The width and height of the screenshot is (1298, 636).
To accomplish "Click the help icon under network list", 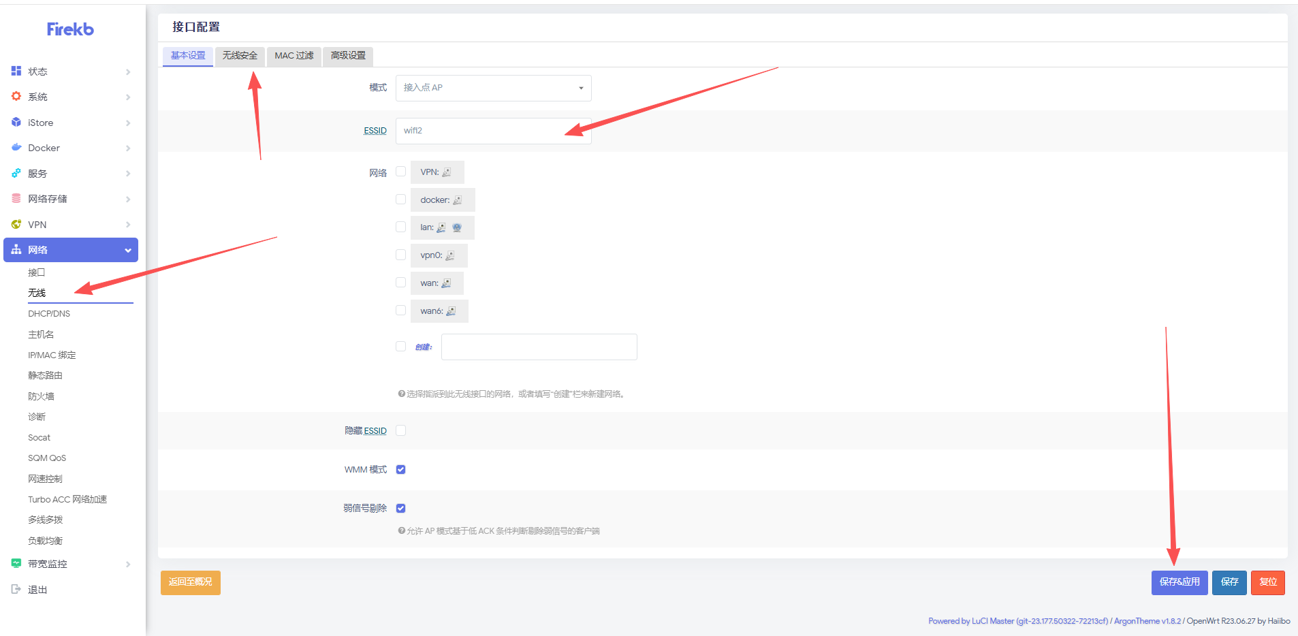I will click(x=402, y=394).
